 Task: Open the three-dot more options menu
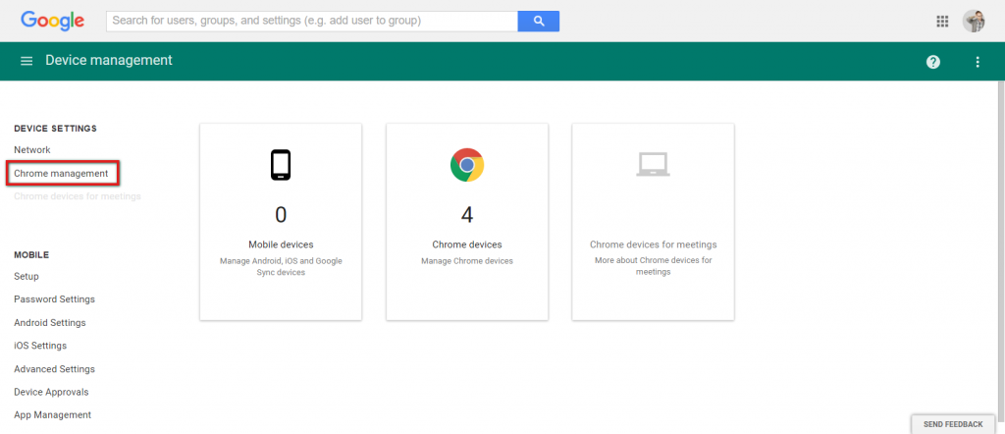tap(978, 62)
